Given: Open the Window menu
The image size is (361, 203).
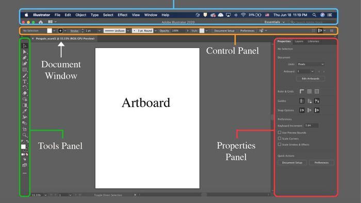Looking at the screenshot, I should (x=151, y=15).
